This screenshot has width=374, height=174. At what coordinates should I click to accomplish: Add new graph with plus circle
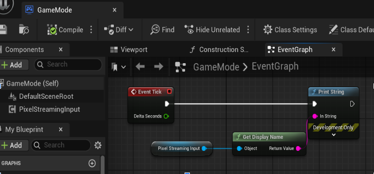(92, 163)
